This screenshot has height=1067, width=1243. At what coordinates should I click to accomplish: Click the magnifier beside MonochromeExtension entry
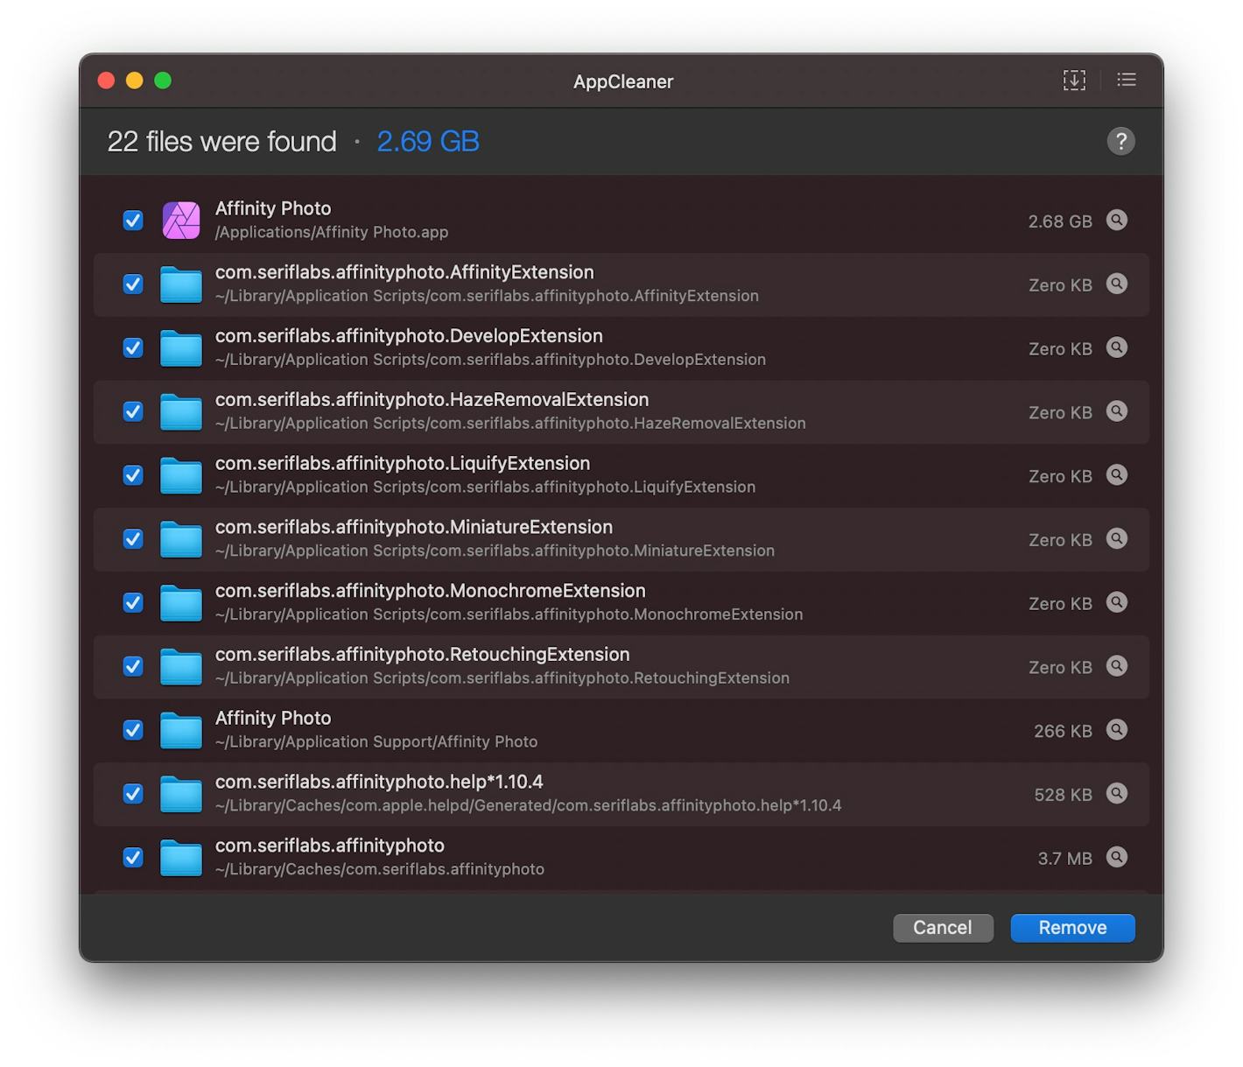tap(1117, 602)
